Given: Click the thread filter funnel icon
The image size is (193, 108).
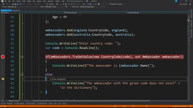Looking at the screenshot, I should point(66,7).
